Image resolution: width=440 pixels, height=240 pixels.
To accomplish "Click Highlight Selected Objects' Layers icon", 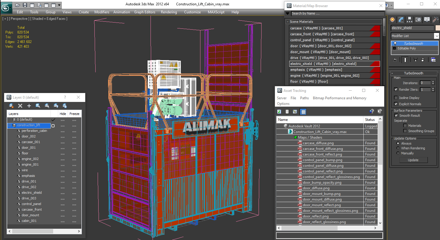I will 47,106.
